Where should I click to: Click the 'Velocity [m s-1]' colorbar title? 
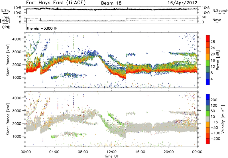point(223,119)
